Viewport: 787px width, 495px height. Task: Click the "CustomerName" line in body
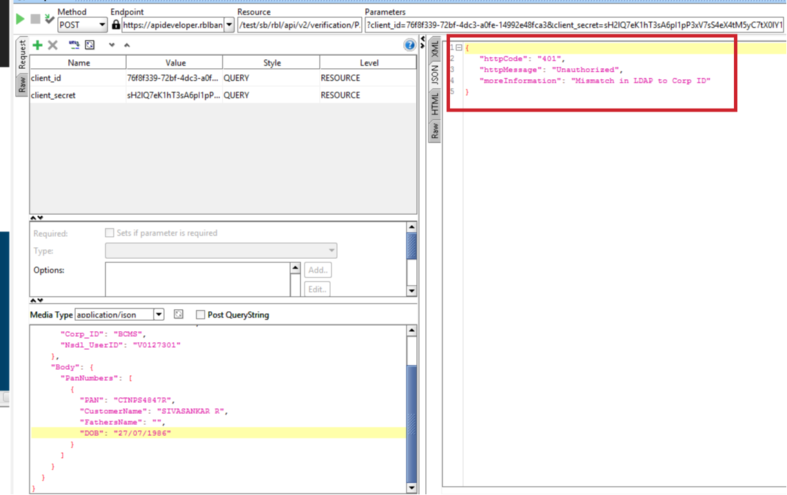coord(154,411)
